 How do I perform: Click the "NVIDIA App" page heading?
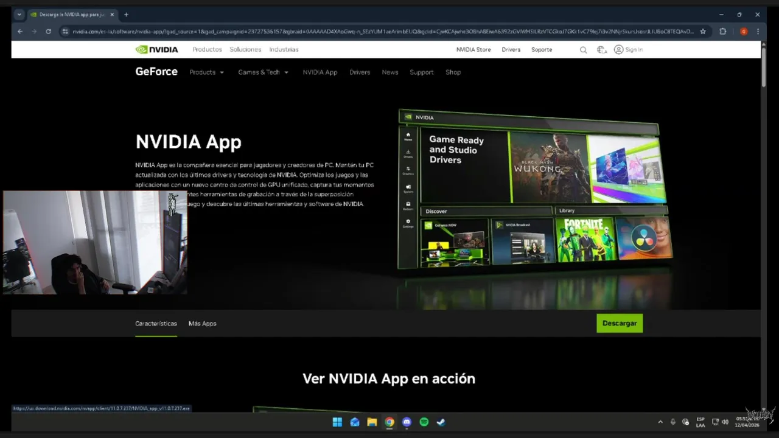point(189,142)
